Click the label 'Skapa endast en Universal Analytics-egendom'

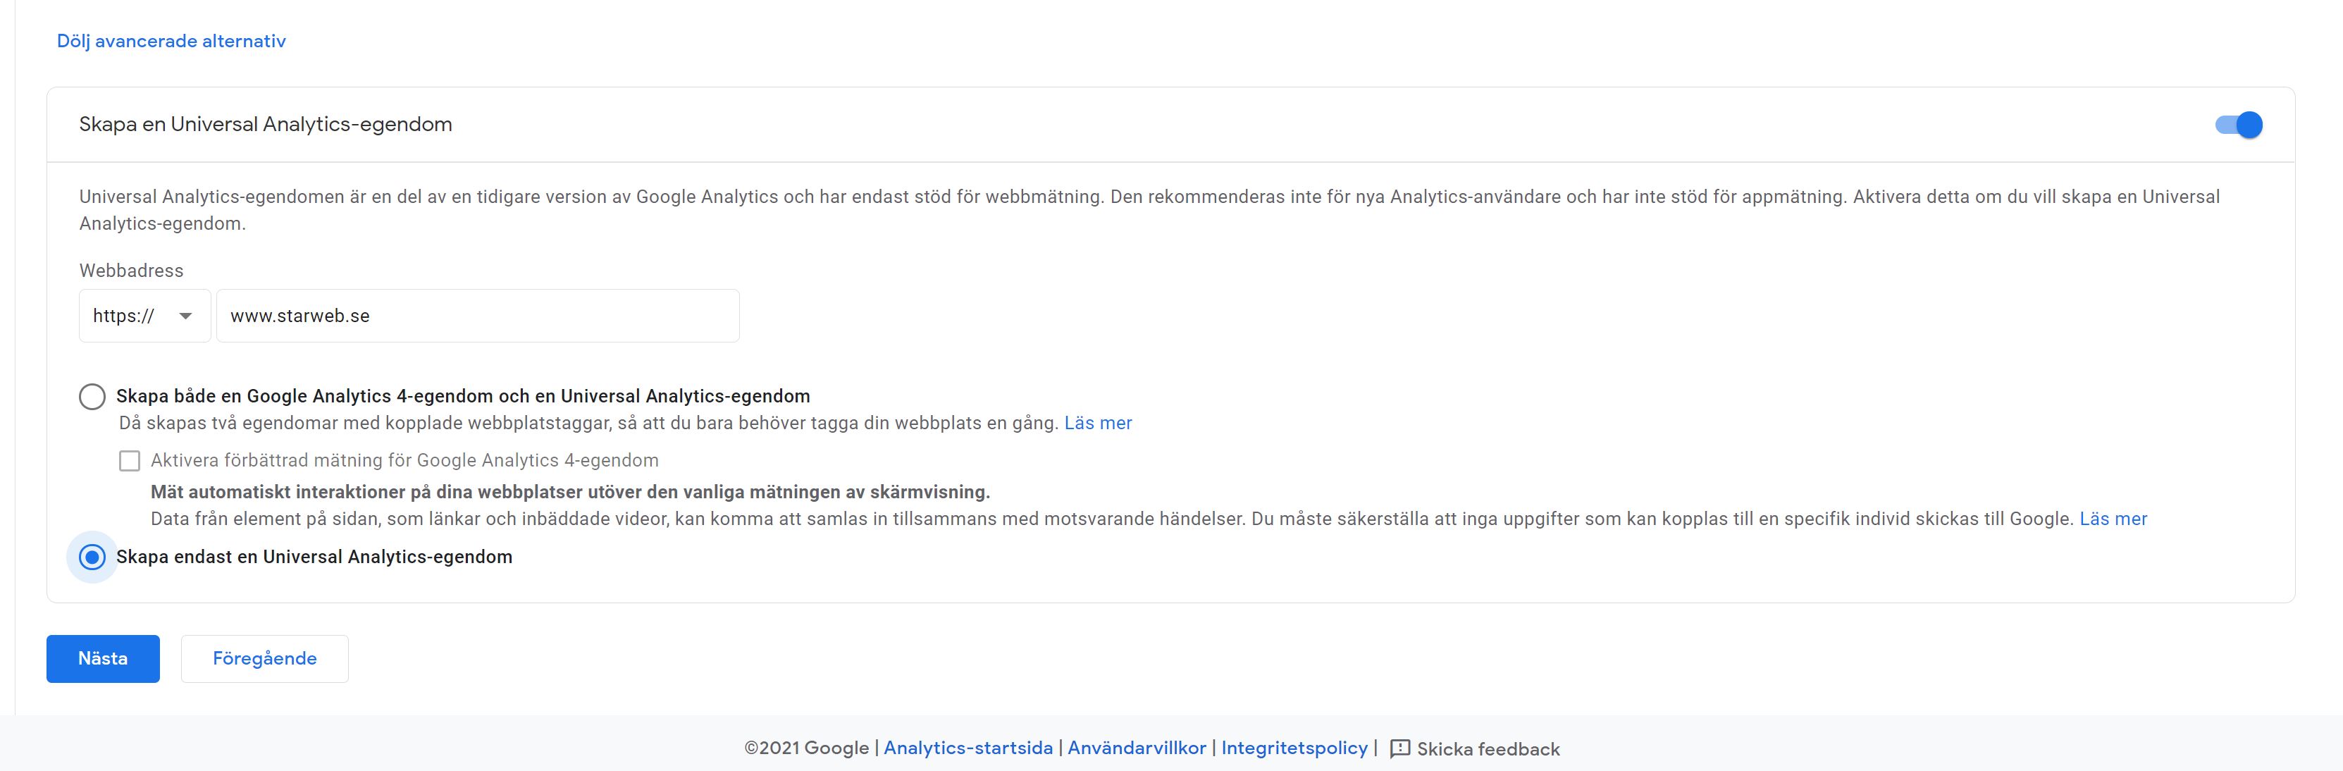pyautogui.click(x=314, y=557)
